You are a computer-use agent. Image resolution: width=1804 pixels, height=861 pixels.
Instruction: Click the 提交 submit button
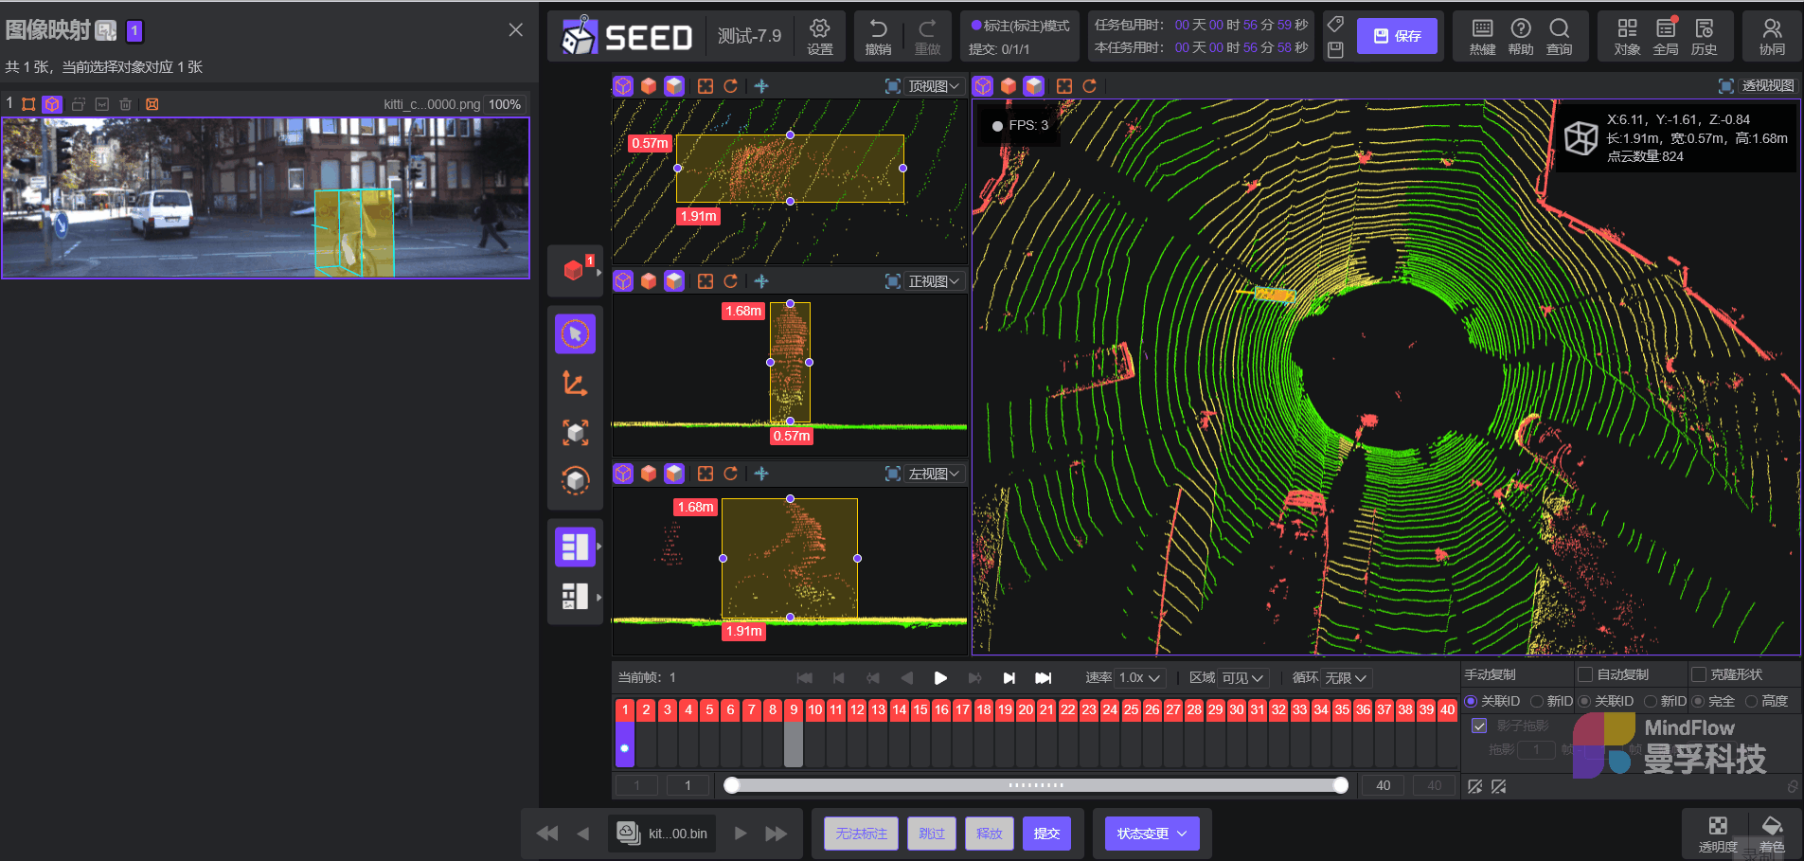pyautogui.click(x=1046, y=834)
